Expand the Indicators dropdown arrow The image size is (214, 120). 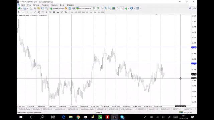click(128, 8)
